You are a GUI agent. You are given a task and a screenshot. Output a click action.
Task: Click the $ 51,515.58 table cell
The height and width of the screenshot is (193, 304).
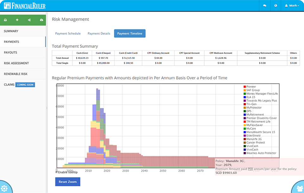pos(128,58)
